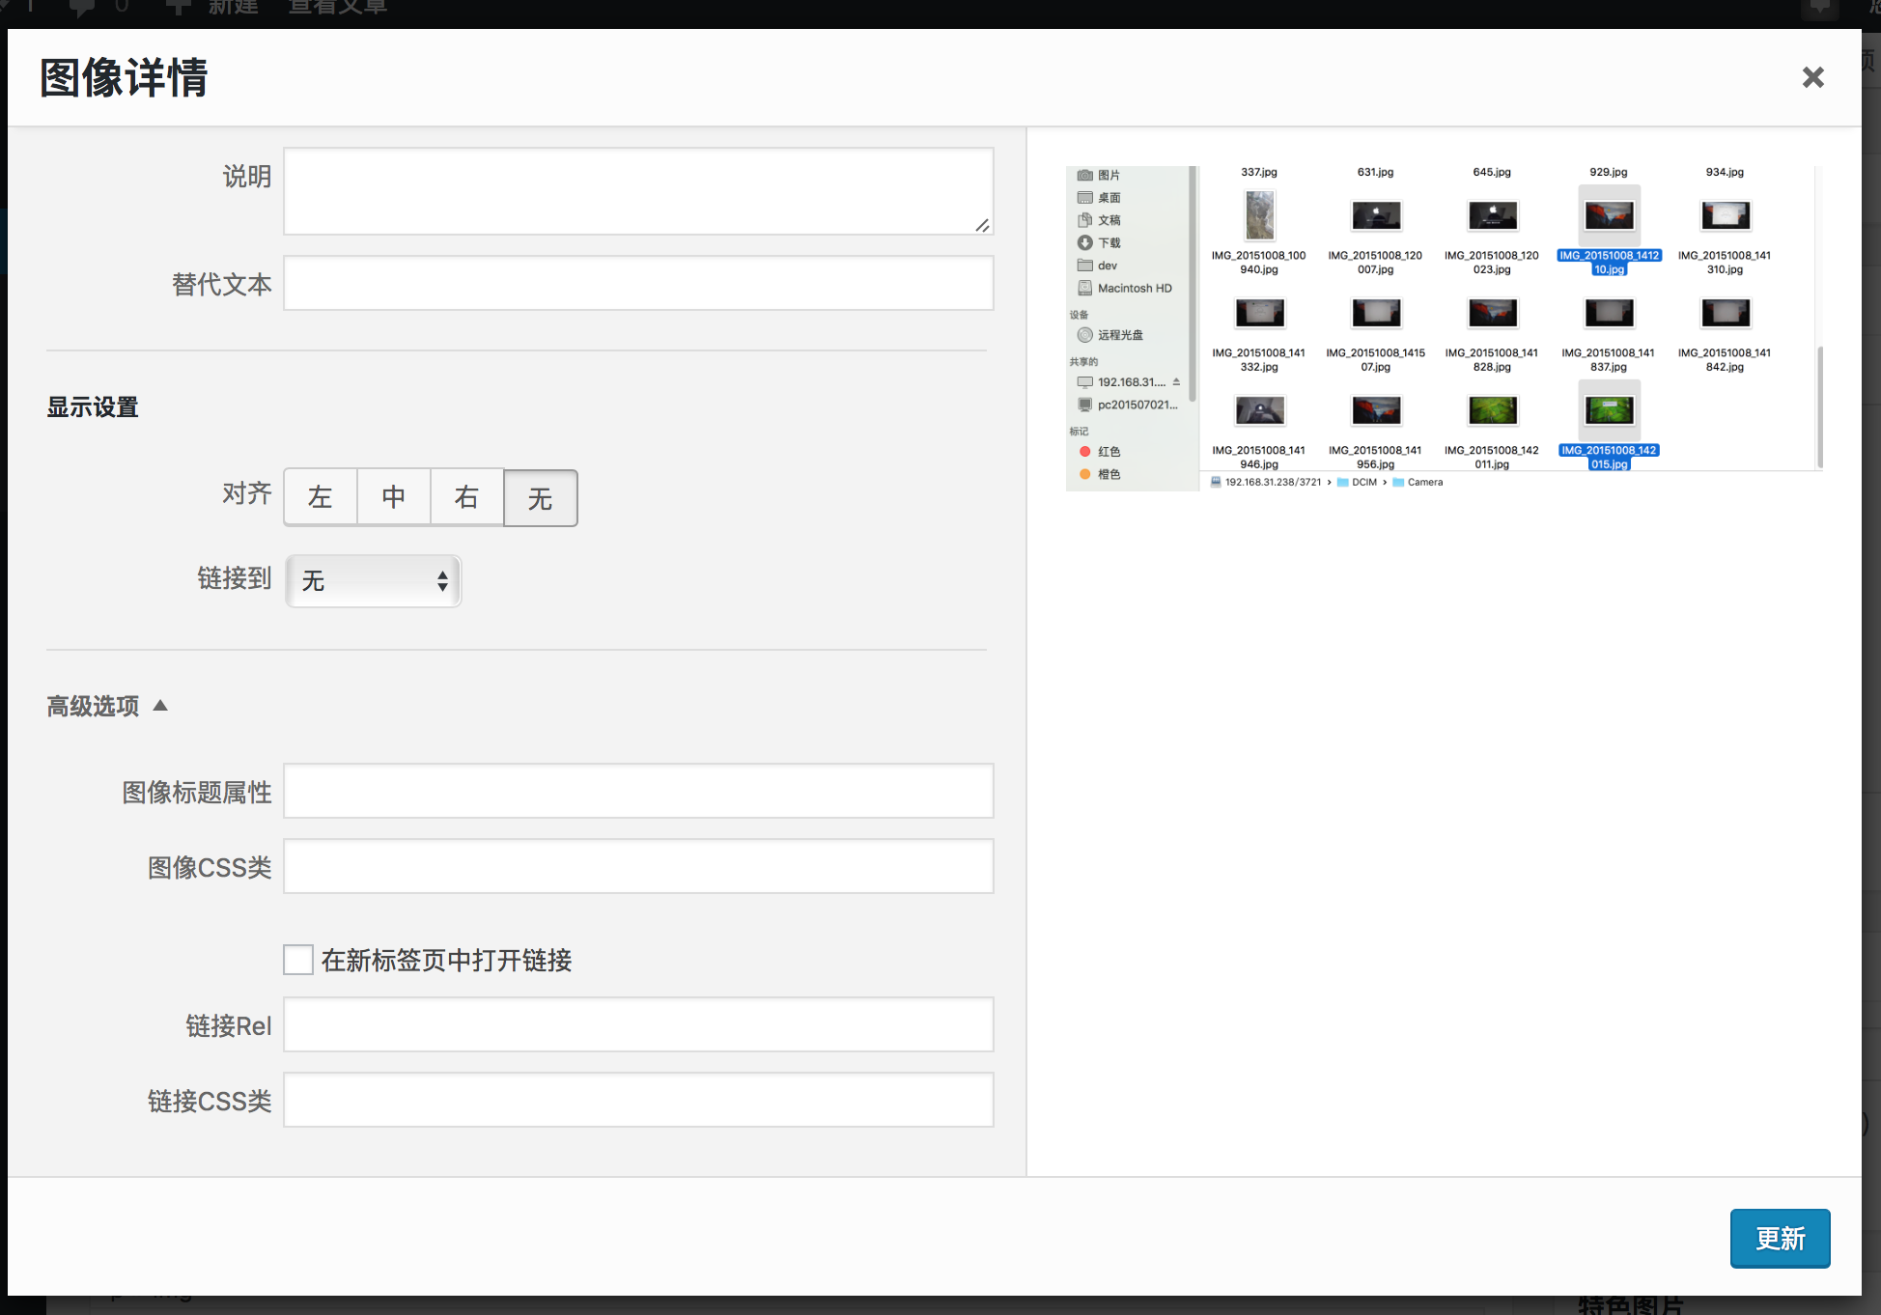This screenshot has height=1315, width=1881.
Task: Click the 更新 update button
Action: click(1779, 1238)
